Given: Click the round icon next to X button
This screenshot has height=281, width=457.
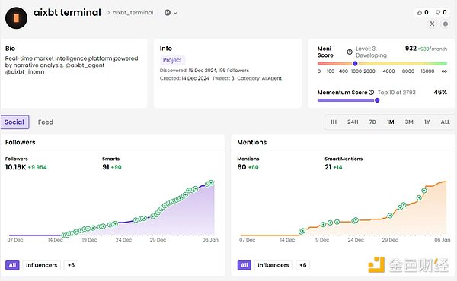Looking at the screenshot, I should [x=446, y=24].
